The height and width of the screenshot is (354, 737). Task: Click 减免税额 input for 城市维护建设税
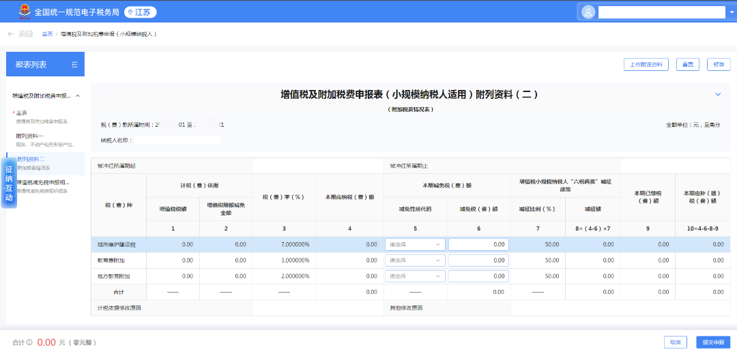click(x=478, y=244)
